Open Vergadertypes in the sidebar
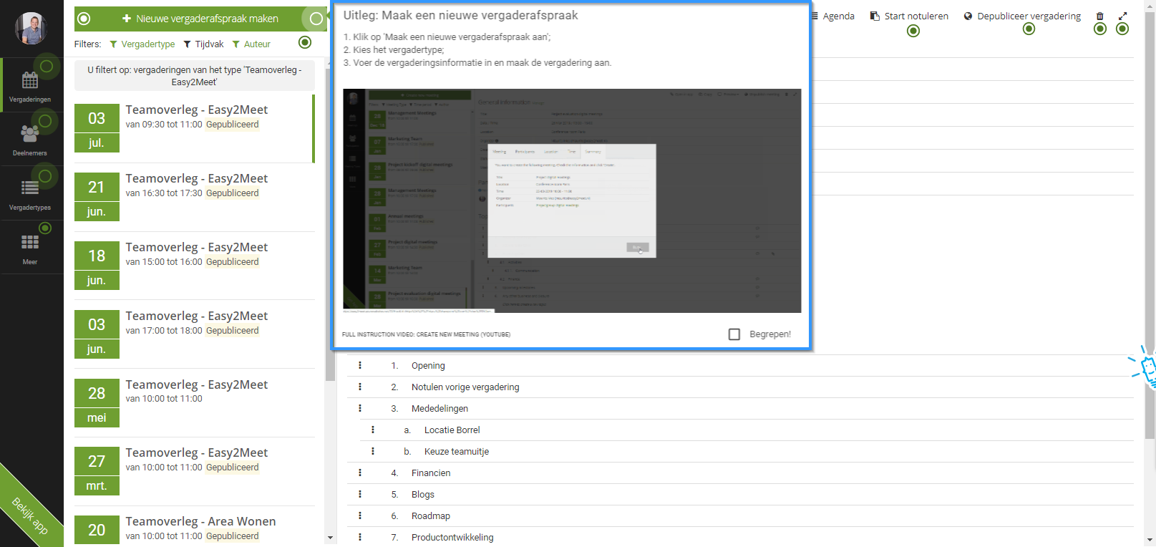1156x547 pixels. tap(30, 194)
